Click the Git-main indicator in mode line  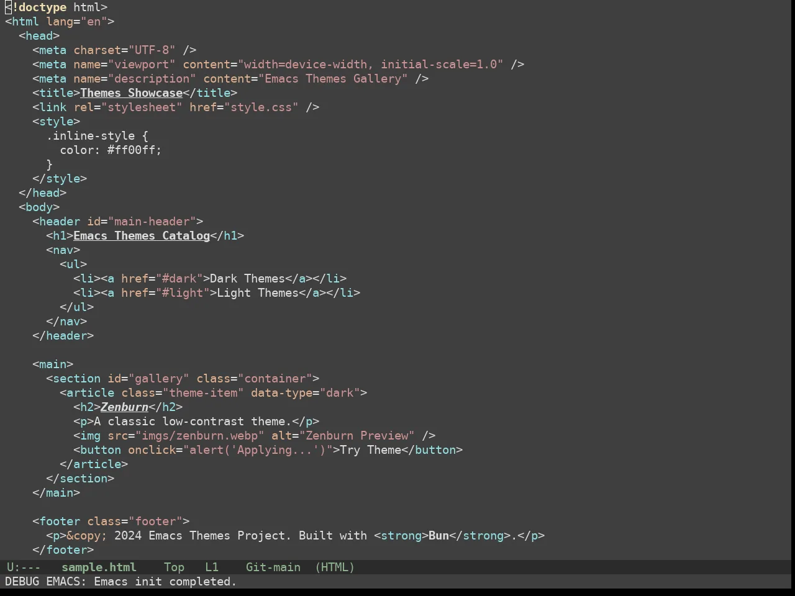coord(273,567)
